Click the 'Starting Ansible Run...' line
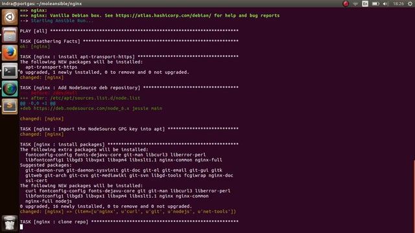This screenshot has height=233, width=415. tap(56, 21)
